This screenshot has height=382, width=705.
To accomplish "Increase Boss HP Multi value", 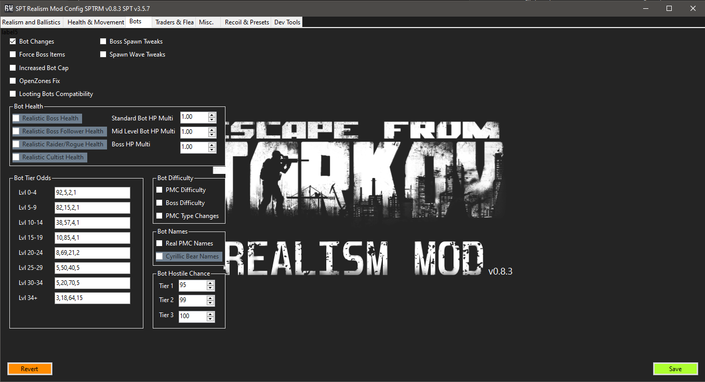I will [x=211, y=145].
